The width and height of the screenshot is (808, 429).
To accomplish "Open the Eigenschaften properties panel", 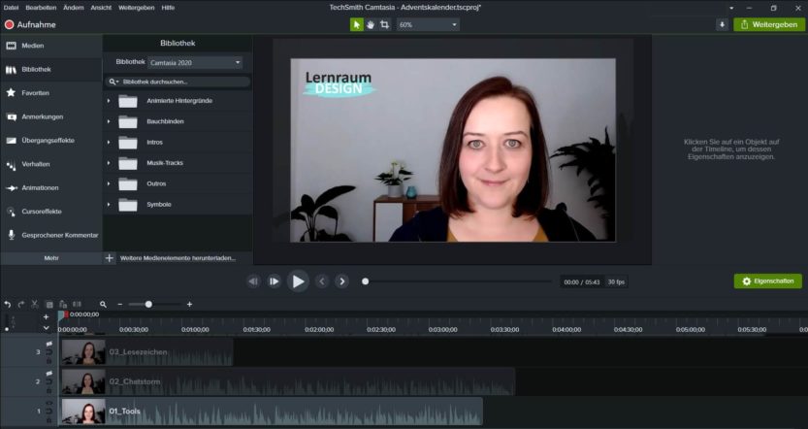I will 768,281.
